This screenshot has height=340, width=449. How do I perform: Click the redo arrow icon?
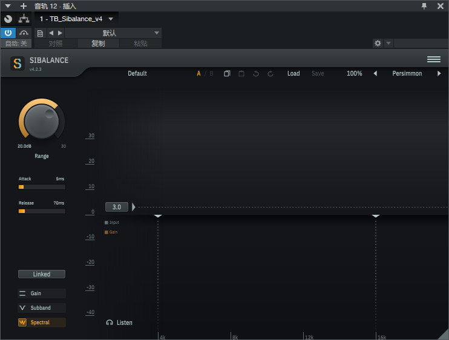click(270, 74)
